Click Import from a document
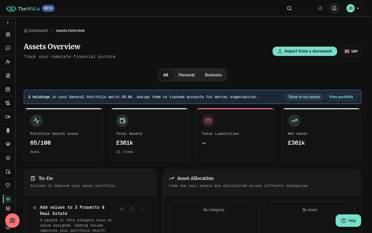 [x=305, y=51]
